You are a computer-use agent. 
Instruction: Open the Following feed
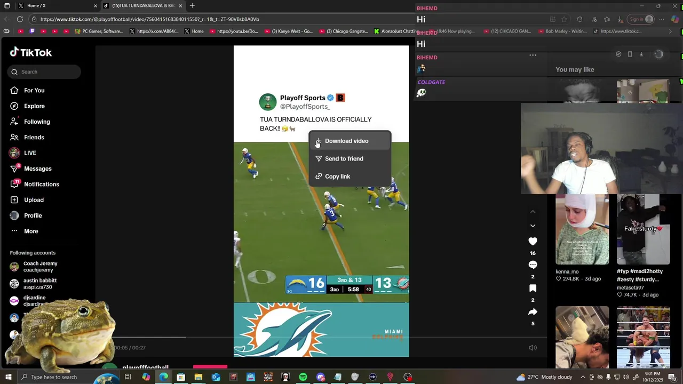(37, 122)
